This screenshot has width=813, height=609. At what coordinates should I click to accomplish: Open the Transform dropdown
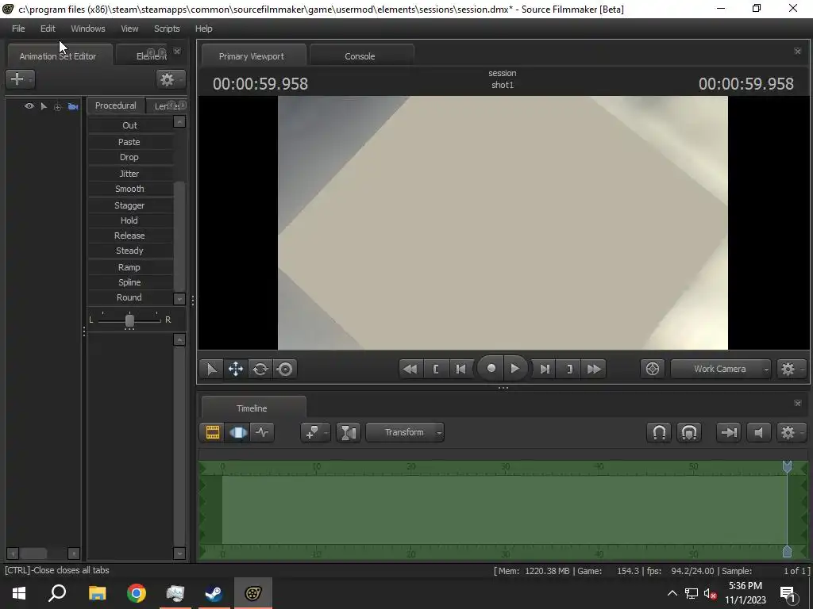(405, 432)
